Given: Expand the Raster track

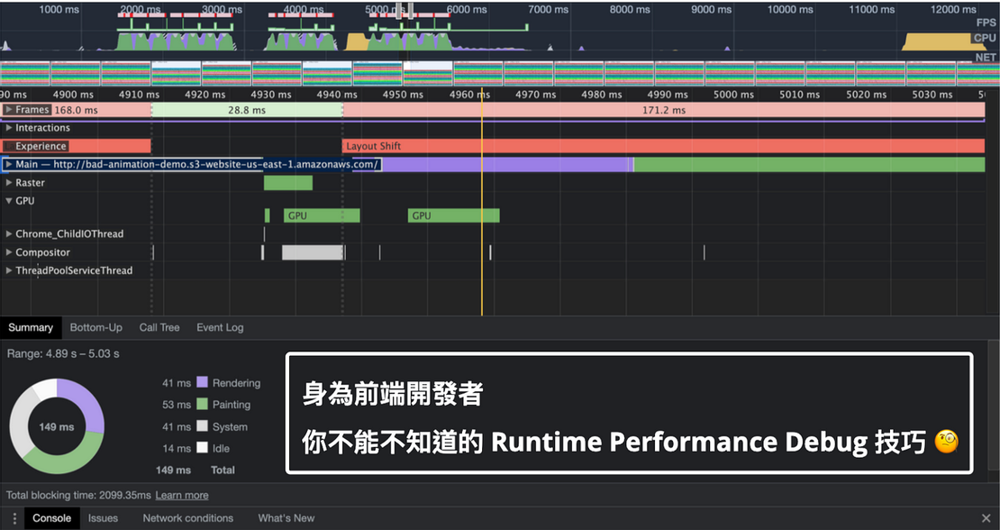Looking at the screenshot, I should tap(9, 183).
